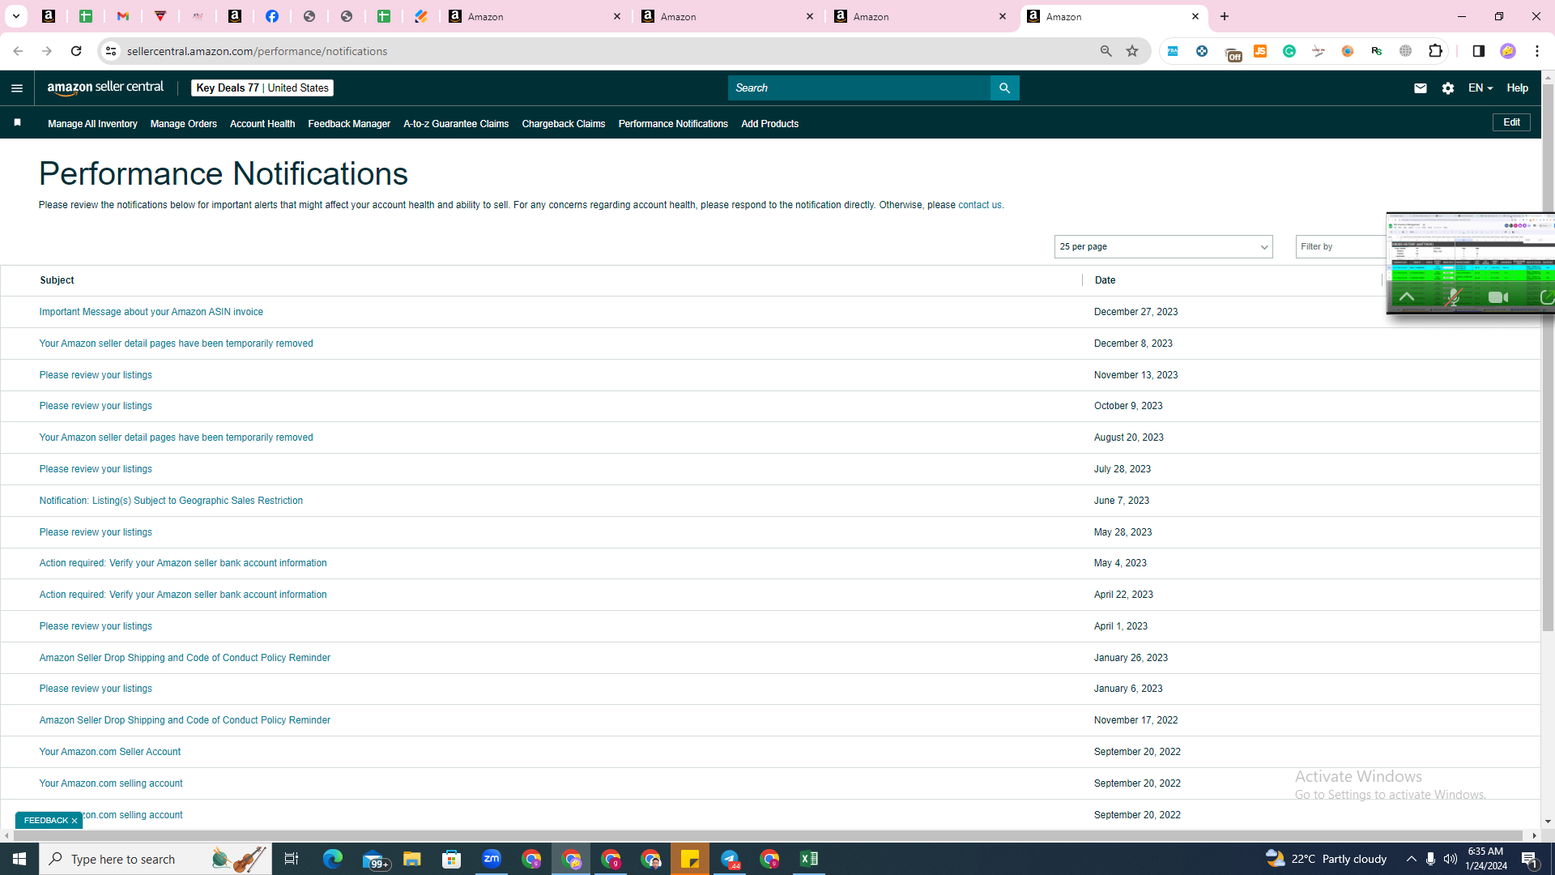Open the Chrome profile avatar

[x=1508, y=51]
